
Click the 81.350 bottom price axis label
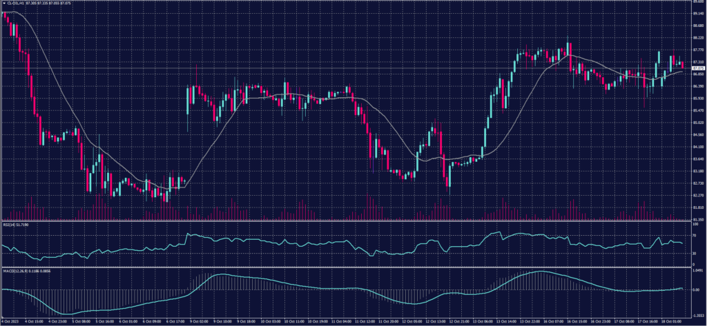point(698,220)
